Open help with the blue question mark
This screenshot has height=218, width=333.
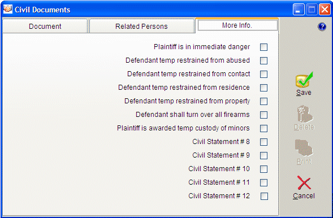click(x=322, y=27)
